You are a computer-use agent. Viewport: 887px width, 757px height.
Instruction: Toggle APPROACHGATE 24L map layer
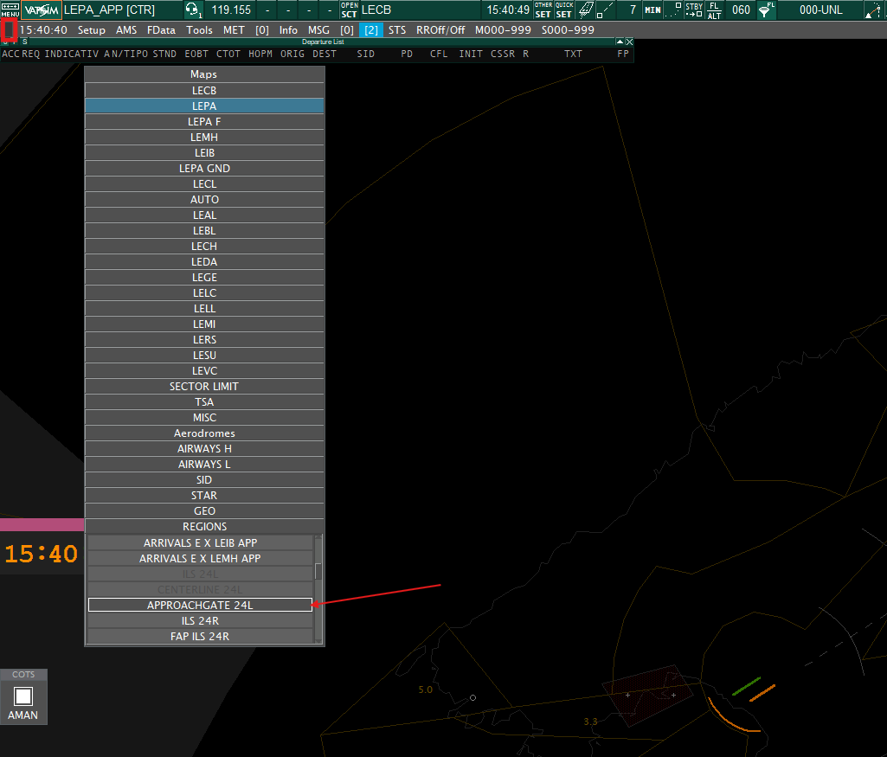(x=200, y=606)
